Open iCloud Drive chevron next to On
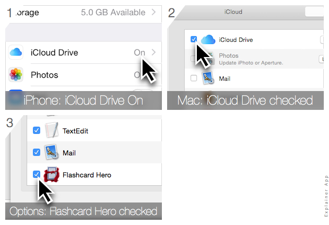Viewport: 329px width, 225px height. (x=154, y=52)
